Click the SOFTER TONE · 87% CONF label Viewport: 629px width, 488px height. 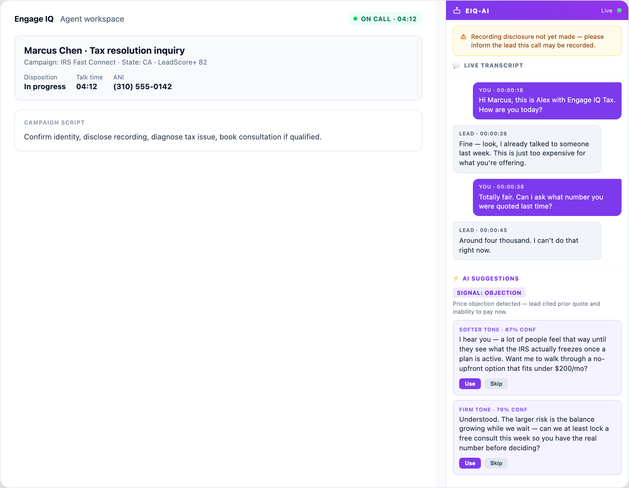(497, 330)
